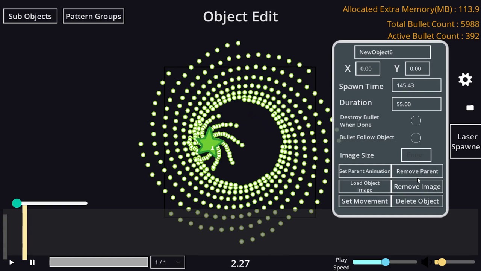
Task: Click the small white folder icon
Action: point(470,108)
